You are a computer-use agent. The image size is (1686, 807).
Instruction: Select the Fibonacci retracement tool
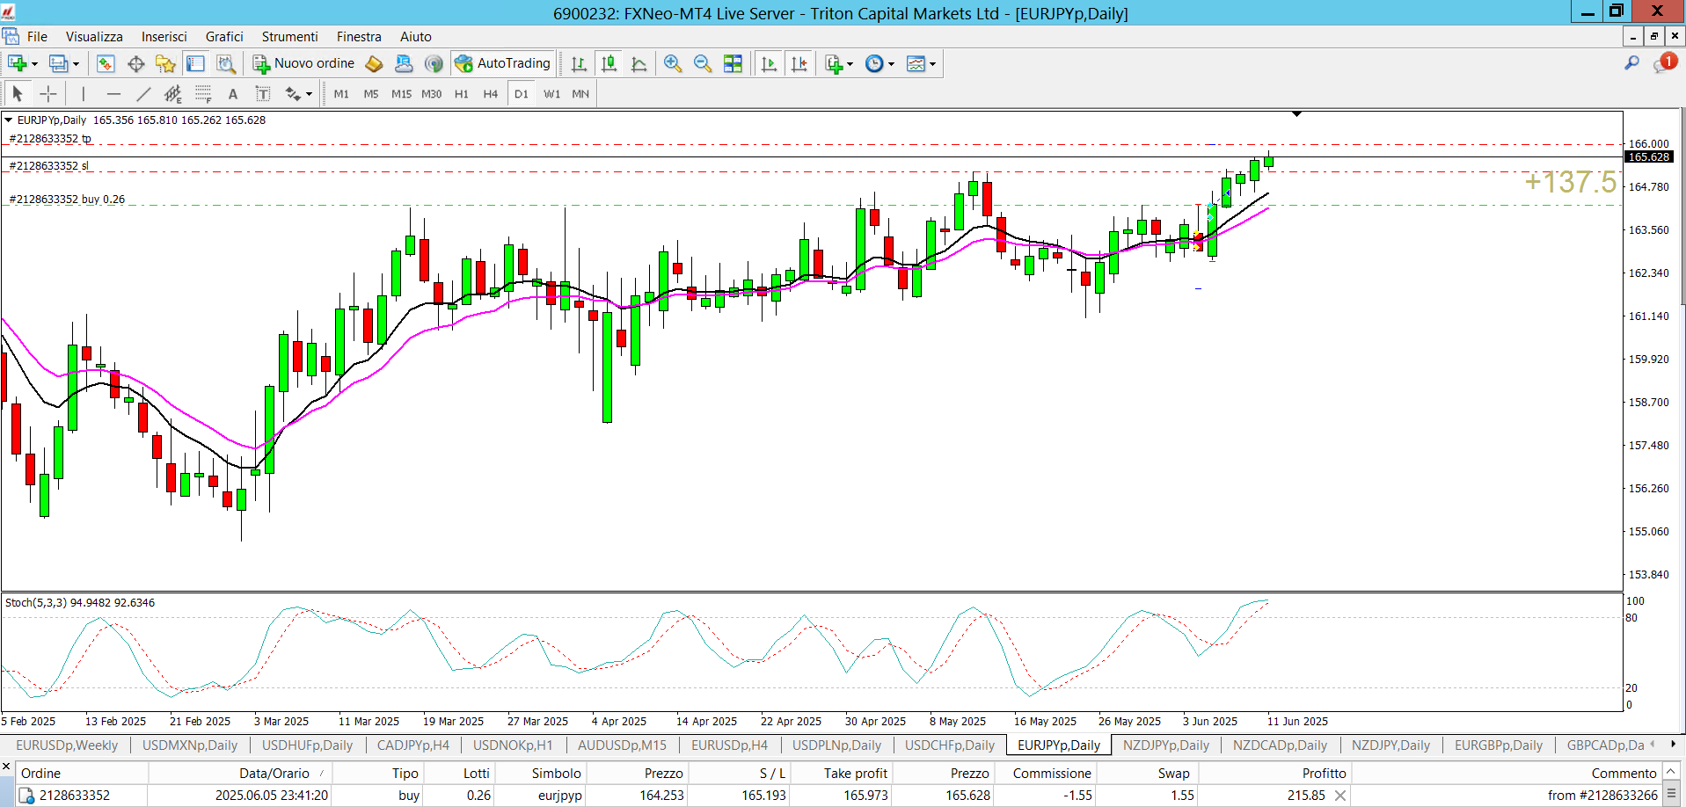click(203, 93)
